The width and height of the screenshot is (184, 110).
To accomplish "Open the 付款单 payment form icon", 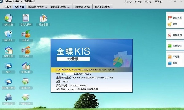I will coord(26,52).
